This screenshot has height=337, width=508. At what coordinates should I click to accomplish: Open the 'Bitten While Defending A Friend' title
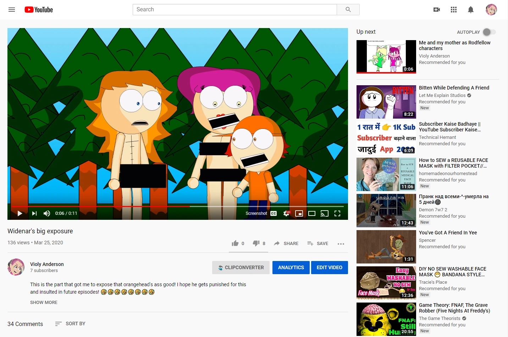click(x=454, y=88)
